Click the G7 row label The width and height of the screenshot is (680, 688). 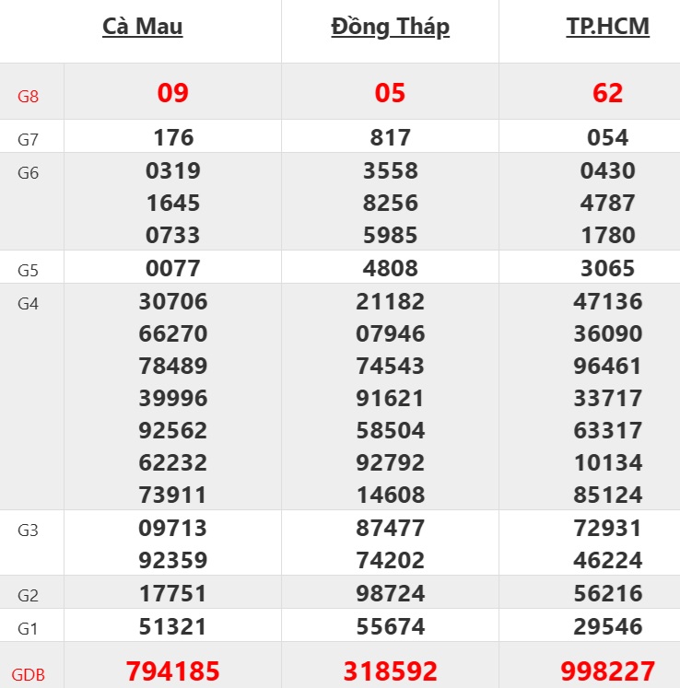tap(29, 140)
